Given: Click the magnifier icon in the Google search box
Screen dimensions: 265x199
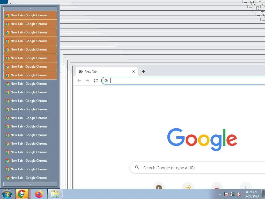Looking at the screenshot, I should [137, 168].
